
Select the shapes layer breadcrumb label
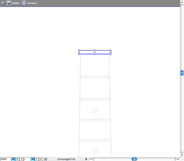(15, 3)
